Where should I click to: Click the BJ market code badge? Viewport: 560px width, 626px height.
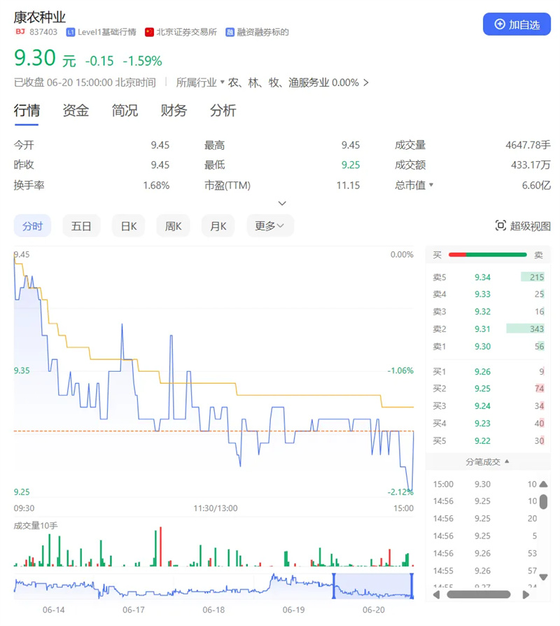(20, 32)
